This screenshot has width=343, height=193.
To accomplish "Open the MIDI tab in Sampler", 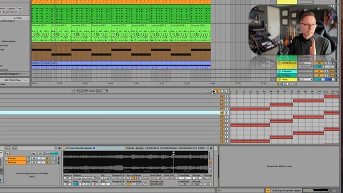I will click(202, 148).
